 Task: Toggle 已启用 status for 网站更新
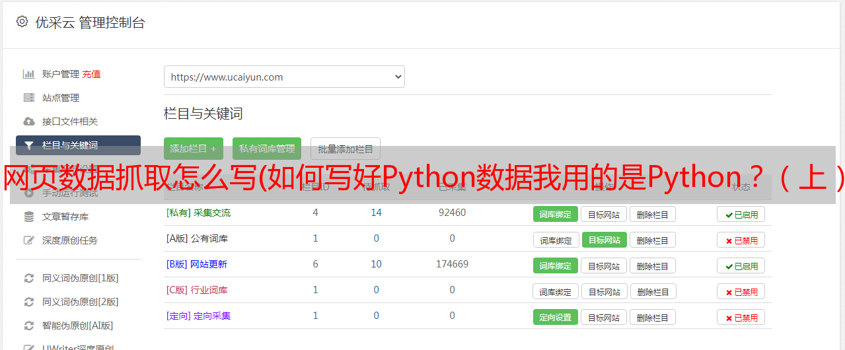[741, 265]
